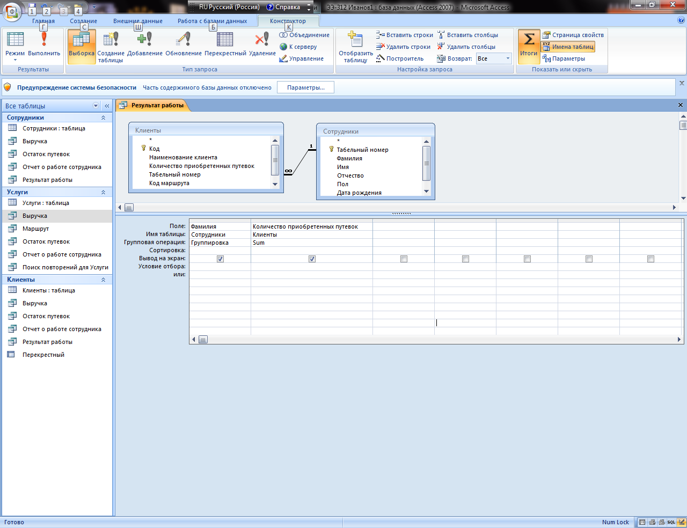The width and height of the screenshot is (687, 528).
Task: Click the Сотрудники field list scrollbar thumb
Action: [x=427, y=163]
